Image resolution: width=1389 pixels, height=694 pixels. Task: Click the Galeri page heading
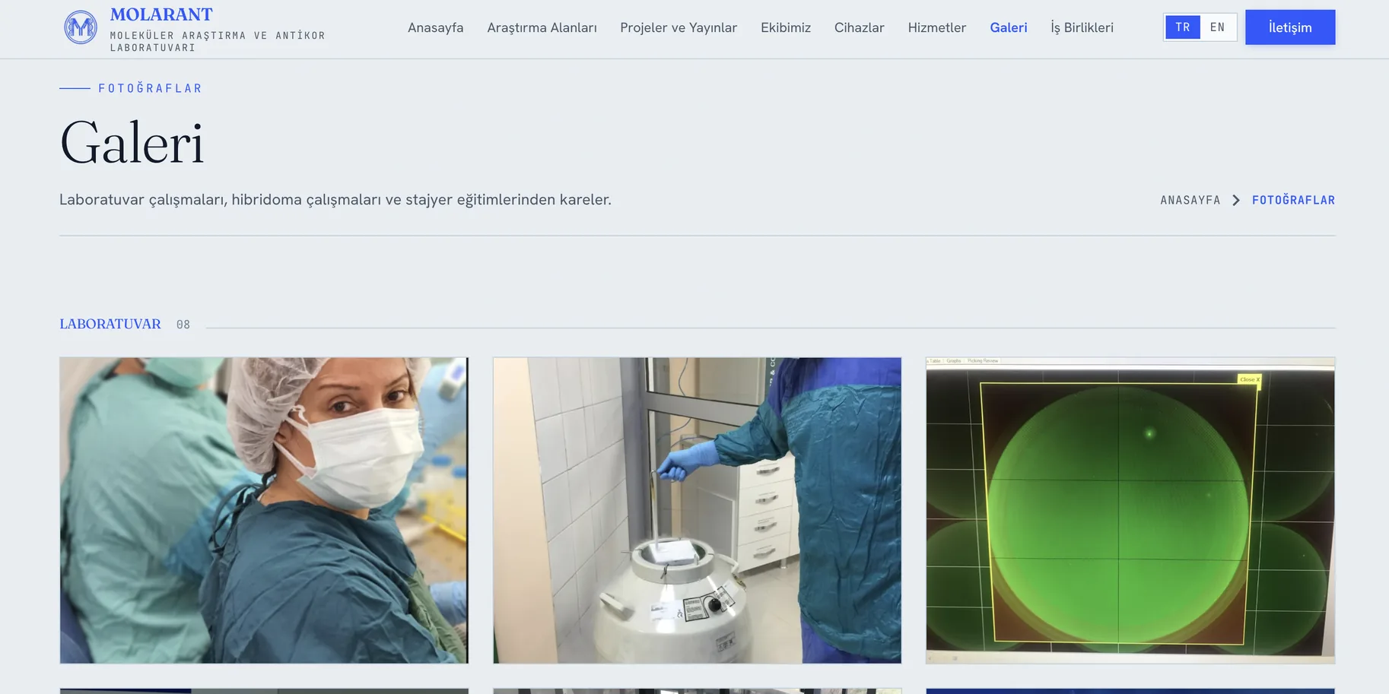click(x=132, y=143)
